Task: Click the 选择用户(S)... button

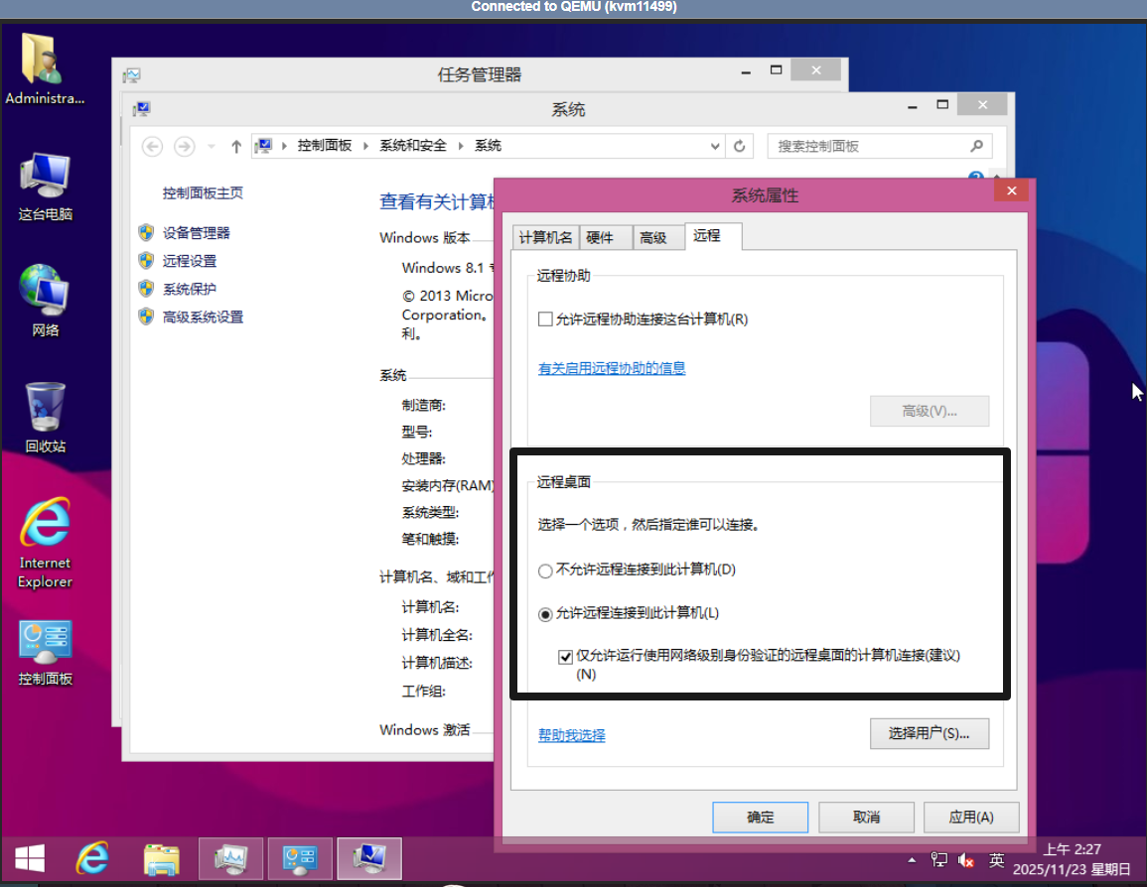Action: point(929,734)
